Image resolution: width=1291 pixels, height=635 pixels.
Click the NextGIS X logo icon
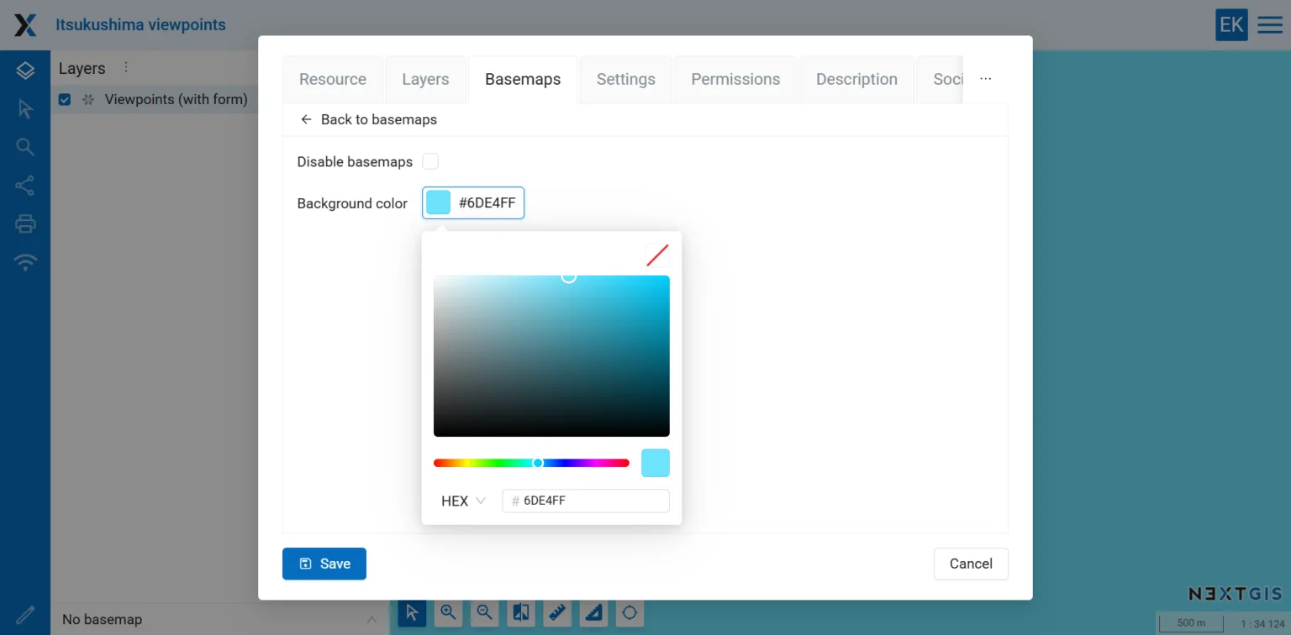tap(25, 25)
